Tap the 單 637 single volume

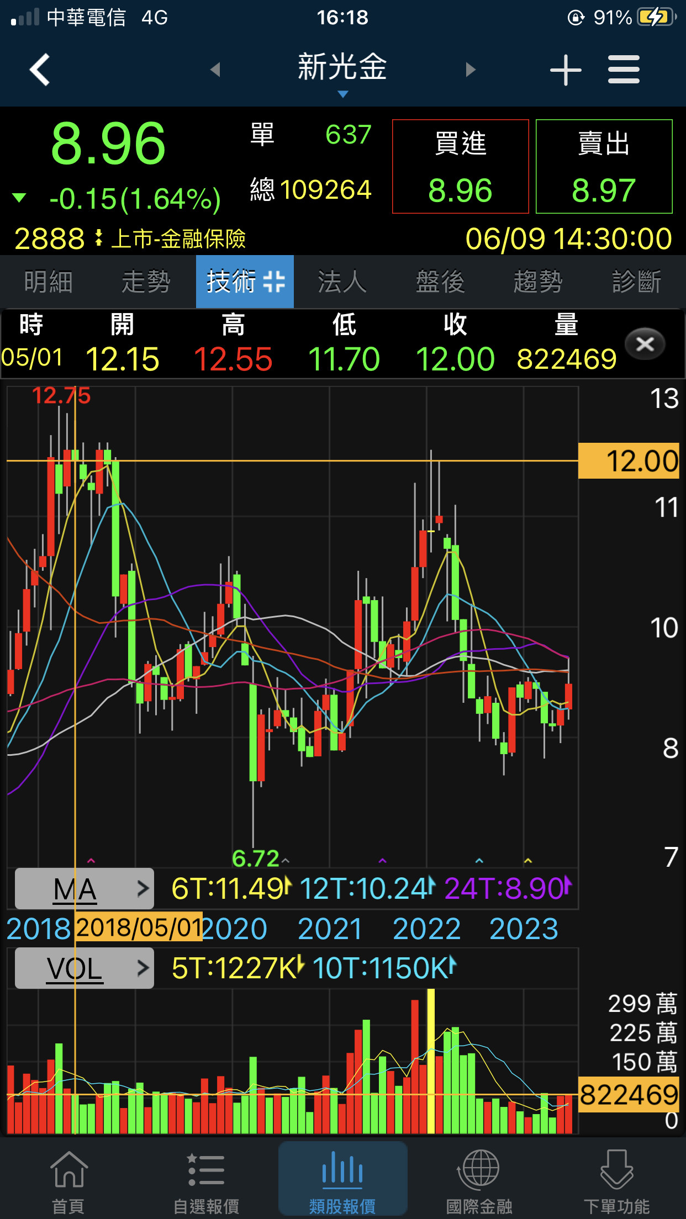(310, 135)
